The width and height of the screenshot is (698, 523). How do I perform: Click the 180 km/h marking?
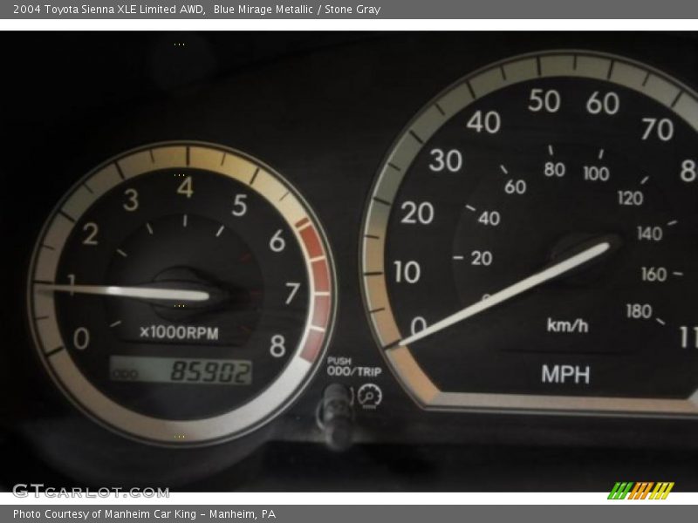tap(639, 311)
